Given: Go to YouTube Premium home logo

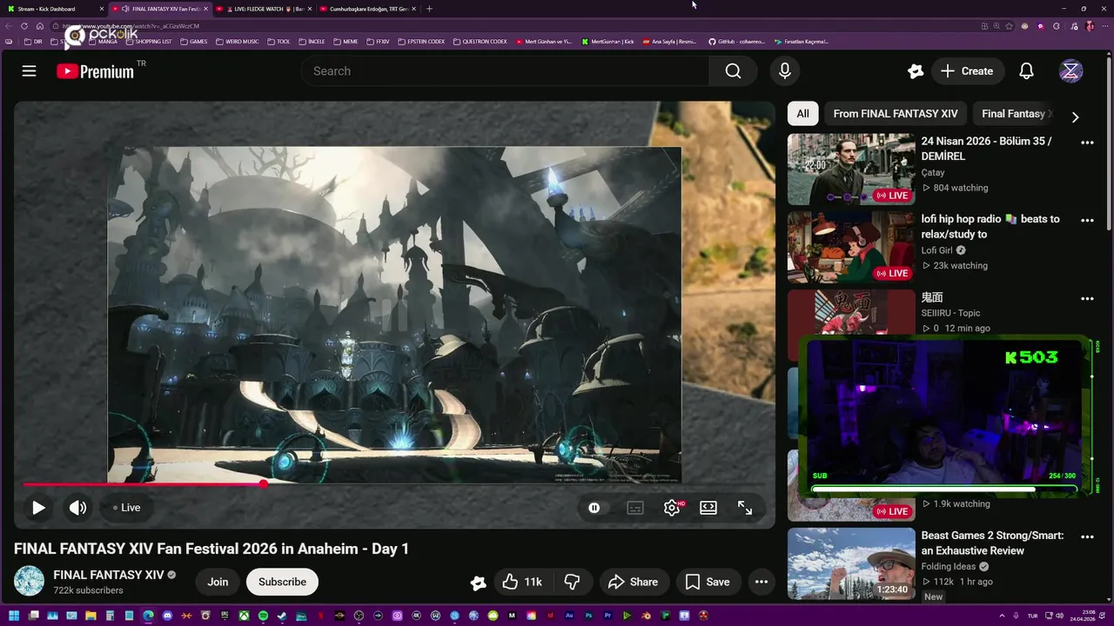Looking at the screenshot, I should point(96,71).
